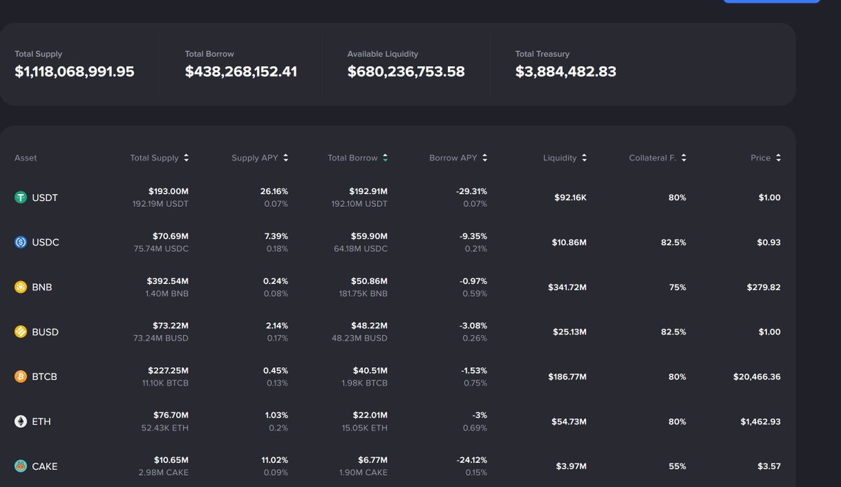Click ETH price $1,462.93

[760, 422]
